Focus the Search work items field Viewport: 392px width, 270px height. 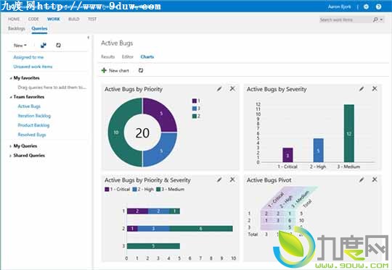coord(346,20)
